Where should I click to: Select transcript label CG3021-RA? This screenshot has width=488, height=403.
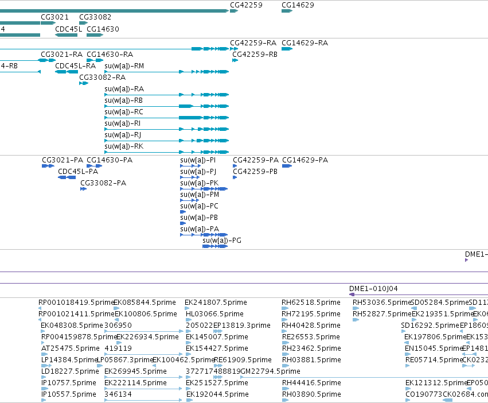coord(61,54)
